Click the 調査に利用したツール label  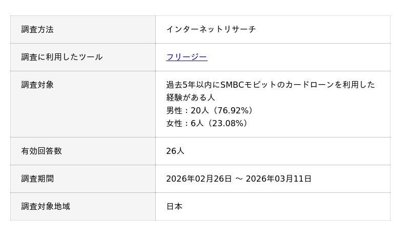point(62,57)
